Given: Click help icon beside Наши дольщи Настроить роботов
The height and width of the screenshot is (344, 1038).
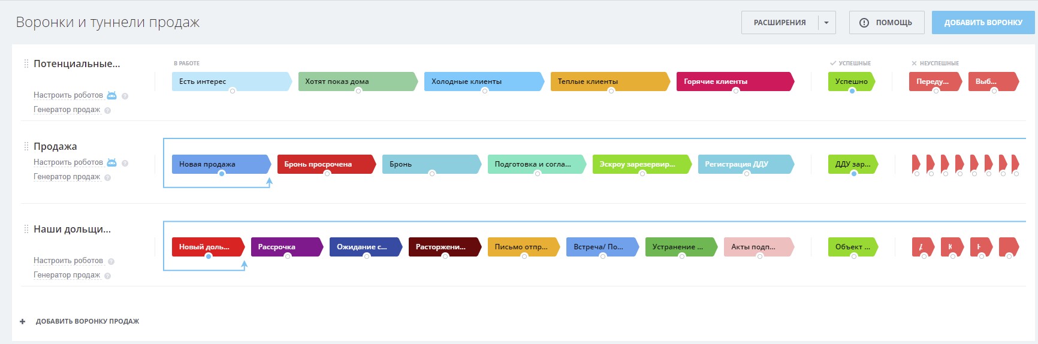Looking at the screenshot, I should point(111,261).
